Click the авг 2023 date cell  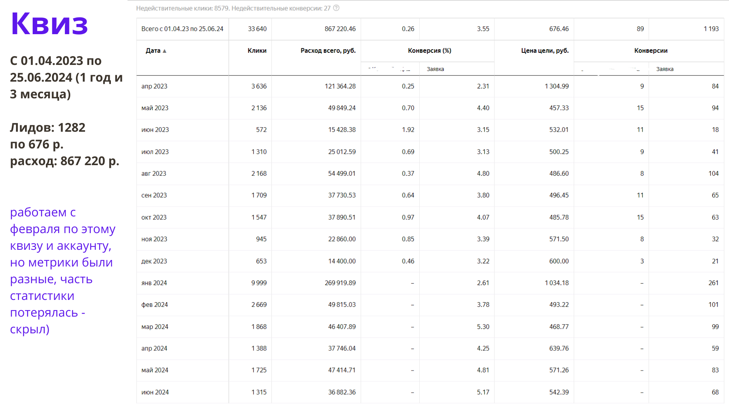[x=154, y=173]
